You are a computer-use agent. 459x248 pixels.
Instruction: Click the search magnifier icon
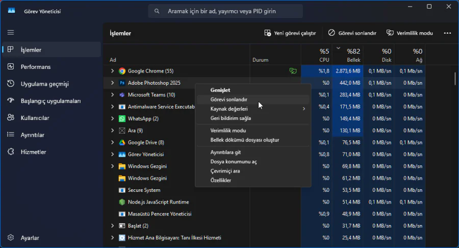coord(157,11)
